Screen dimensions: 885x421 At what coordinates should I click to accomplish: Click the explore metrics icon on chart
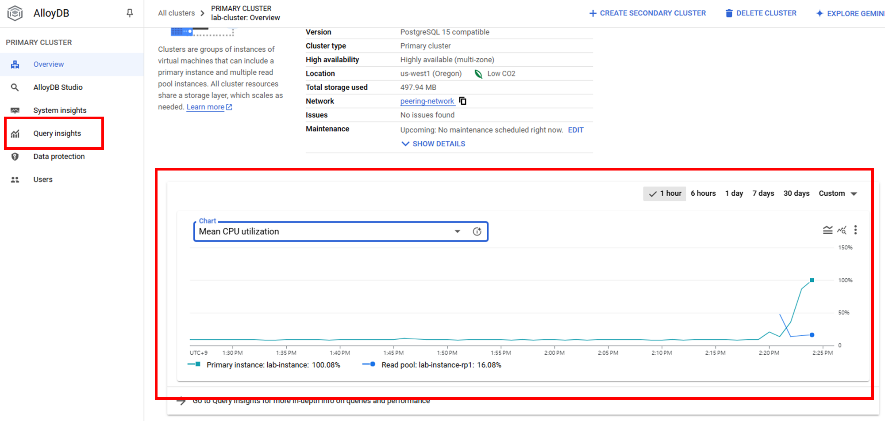842,230
